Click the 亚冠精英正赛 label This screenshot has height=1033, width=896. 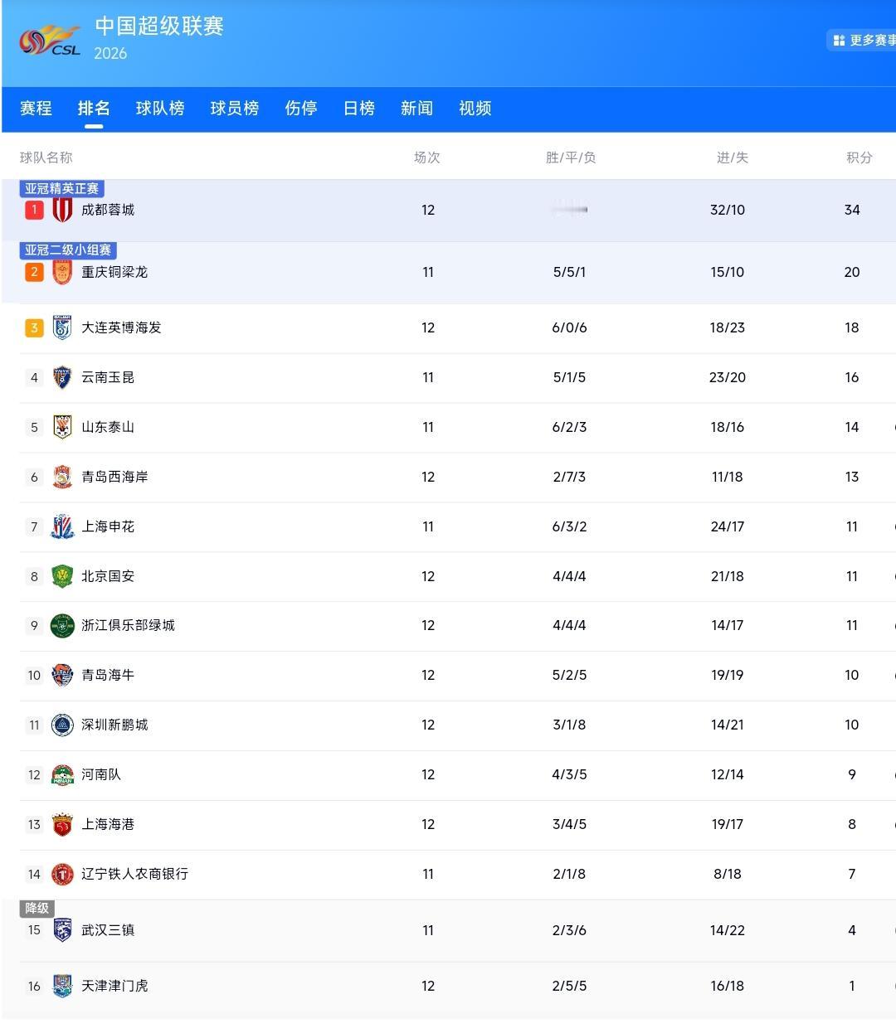pyautogui.click(x=61, y=189)
